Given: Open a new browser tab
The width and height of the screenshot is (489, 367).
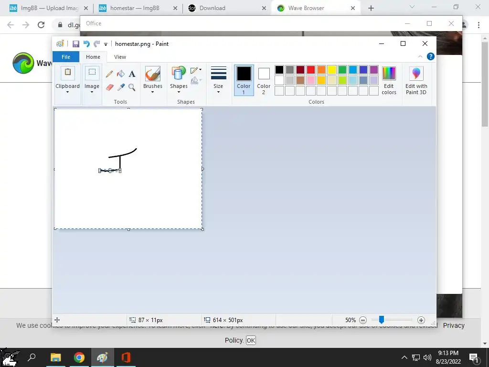Looking at the screenshot, I should pyautogui.click(x=371, y=8).
